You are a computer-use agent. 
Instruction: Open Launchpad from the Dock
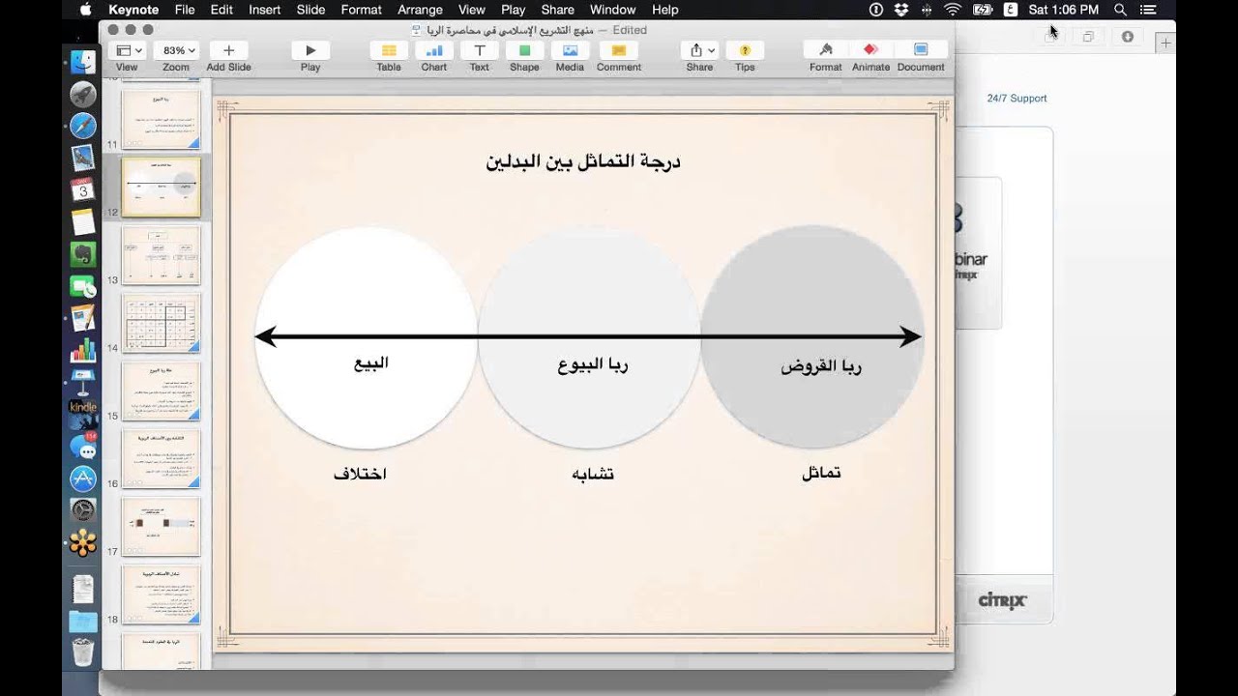pos(83,94)
